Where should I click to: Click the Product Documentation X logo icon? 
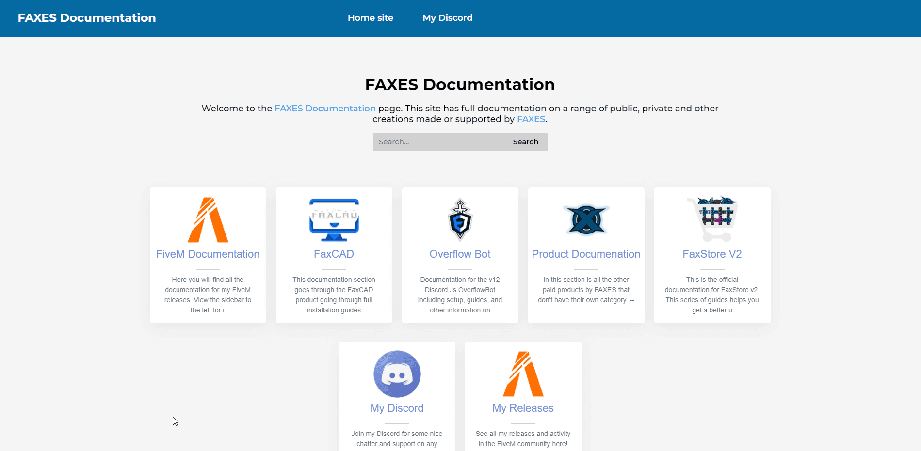point(586,220)
